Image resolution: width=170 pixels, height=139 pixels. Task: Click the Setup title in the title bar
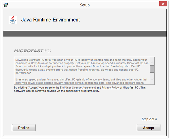(x=85, y=5)
